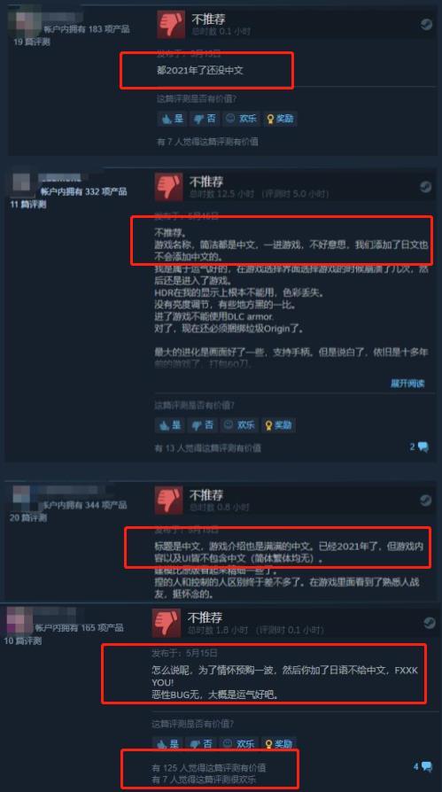Give 奖励 award to the second review
442x792 pixels.
pyautogui.click(x=278, y=424)
